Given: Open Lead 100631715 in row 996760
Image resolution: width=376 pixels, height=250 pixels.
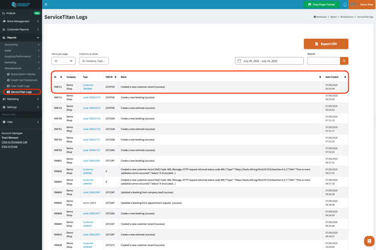Looking at the screenshot, I should click(91, 118).
